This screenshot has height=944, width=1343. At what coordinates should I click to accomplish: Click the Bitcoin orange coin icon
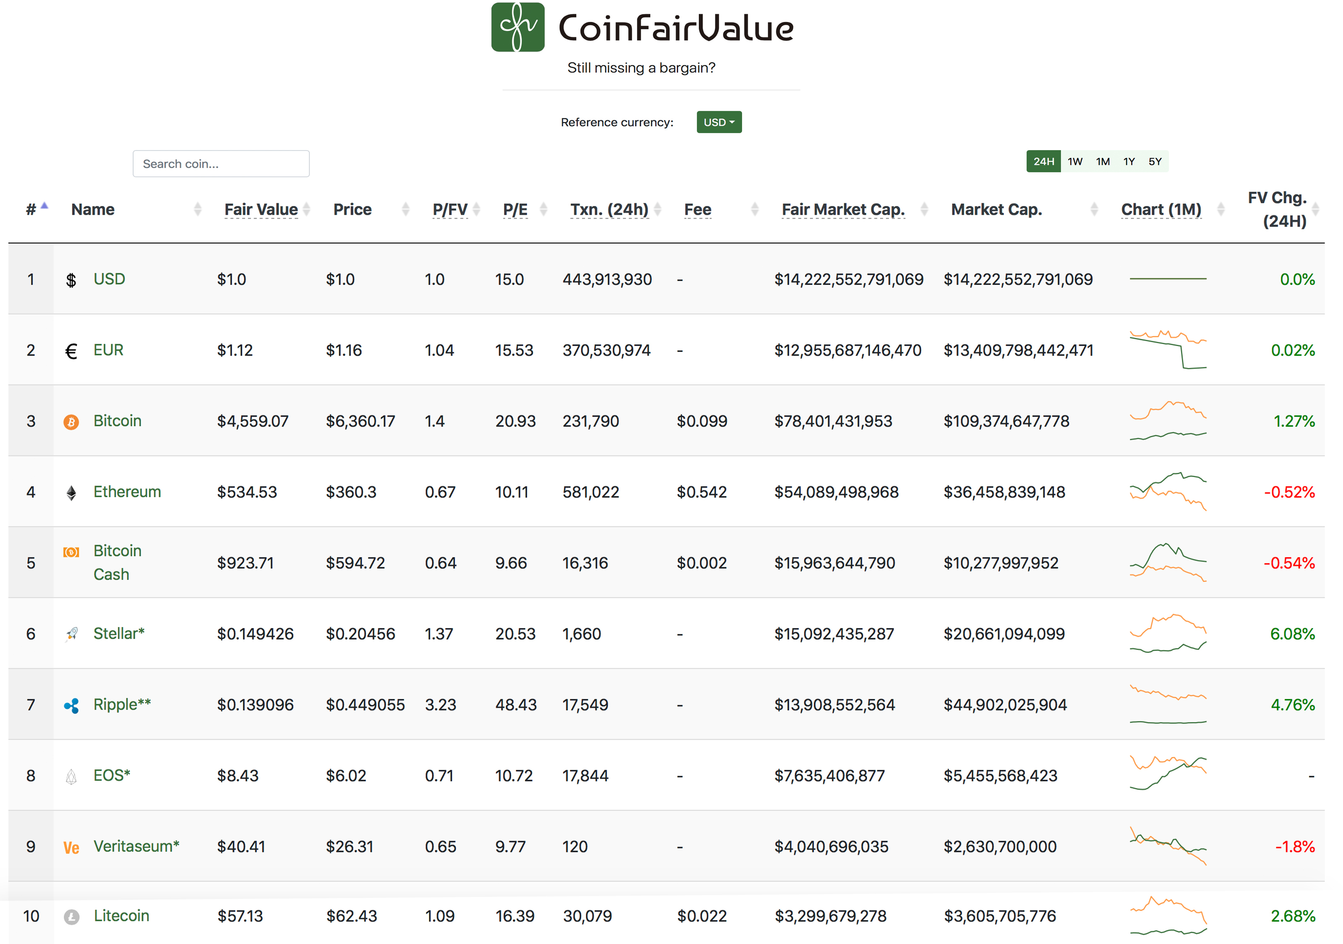(71, 422)
